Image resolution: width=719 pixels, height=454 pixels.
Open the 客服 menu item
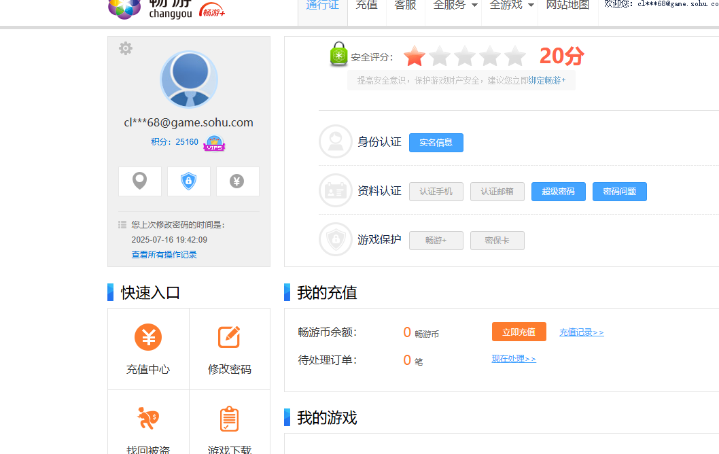coord(405,5)
